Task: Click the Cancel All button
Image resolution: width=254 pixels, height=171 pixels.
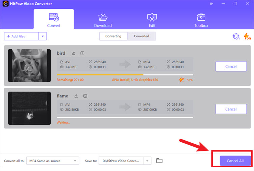Action: pos(235,161)
